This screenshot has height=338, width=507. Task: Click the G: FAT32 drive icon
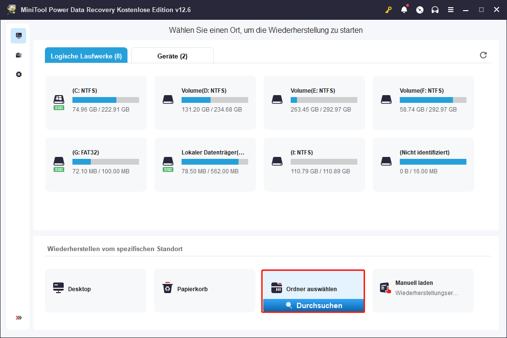[x=59, y=164]
